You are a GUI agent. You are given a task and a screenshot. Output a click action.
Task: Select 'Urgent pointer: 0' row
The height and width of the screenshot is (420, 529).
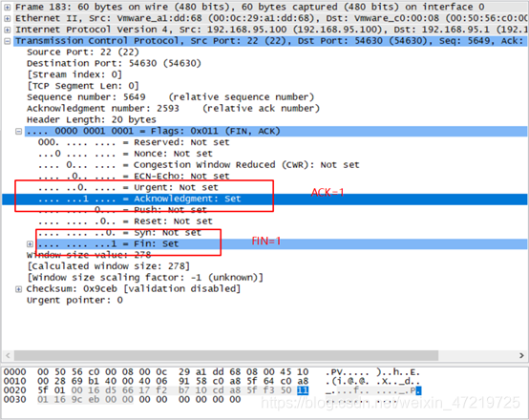pyautogui.click(x=74, y=301)
